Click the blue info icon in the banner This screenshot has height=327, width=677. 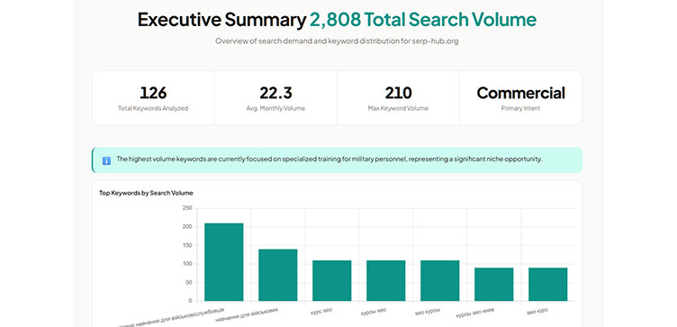pos(106,160)
